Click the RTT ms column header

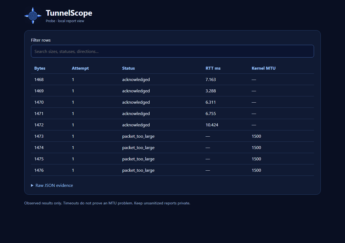(213, 68)
